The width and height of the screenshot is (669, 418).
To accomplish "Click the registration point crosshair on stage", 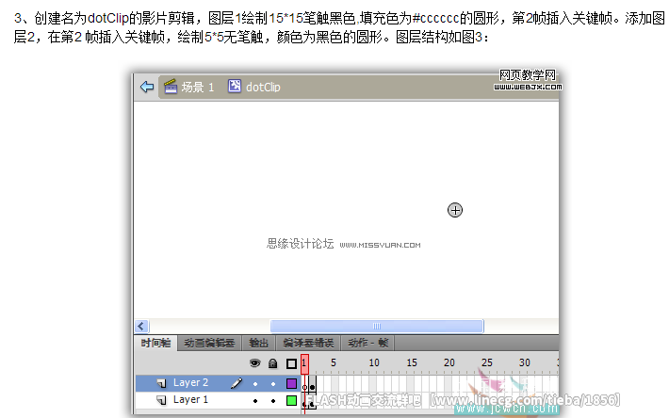I will pyautogui.click(x=455, y=210).
